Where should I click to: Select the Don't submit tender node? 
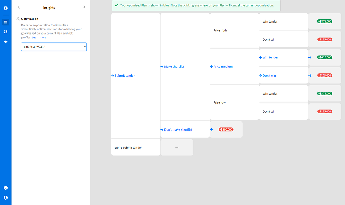[136, 148]
